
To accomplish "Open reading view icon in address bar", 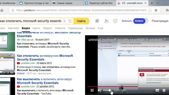I will click(x=150, y=10).
